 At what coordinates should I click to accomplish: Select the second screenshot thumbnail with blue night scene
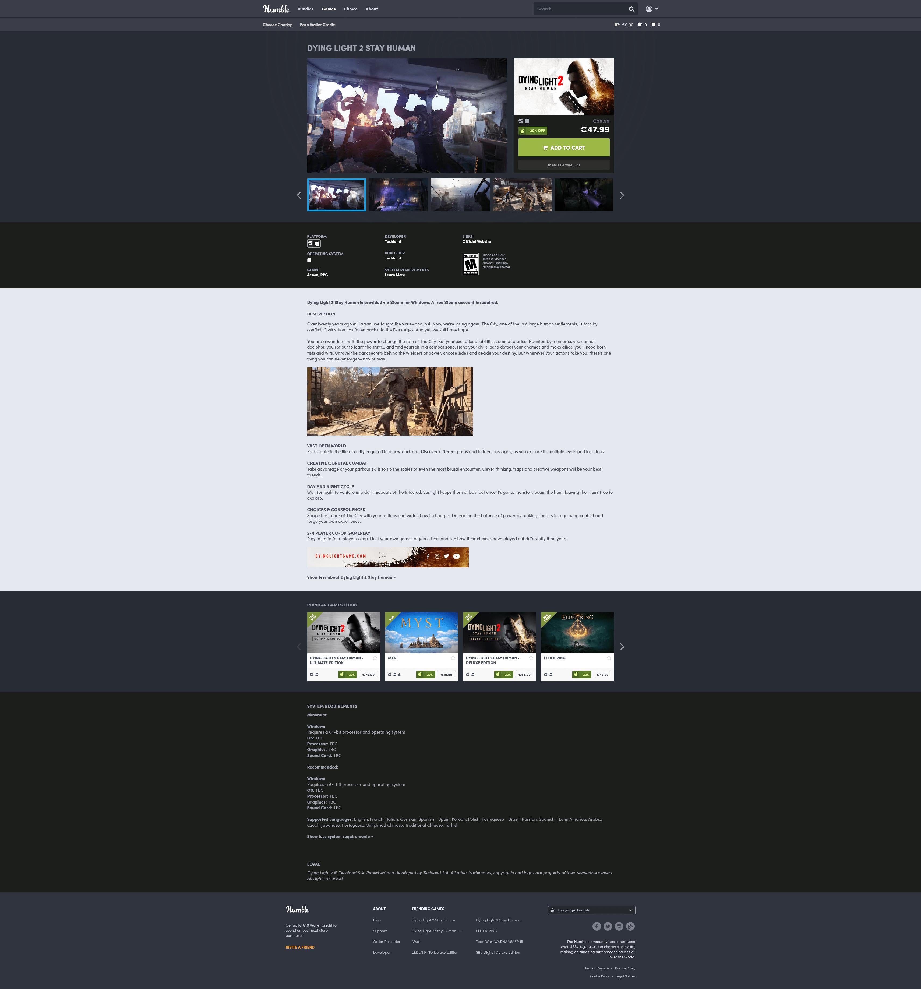pos(398,195)
